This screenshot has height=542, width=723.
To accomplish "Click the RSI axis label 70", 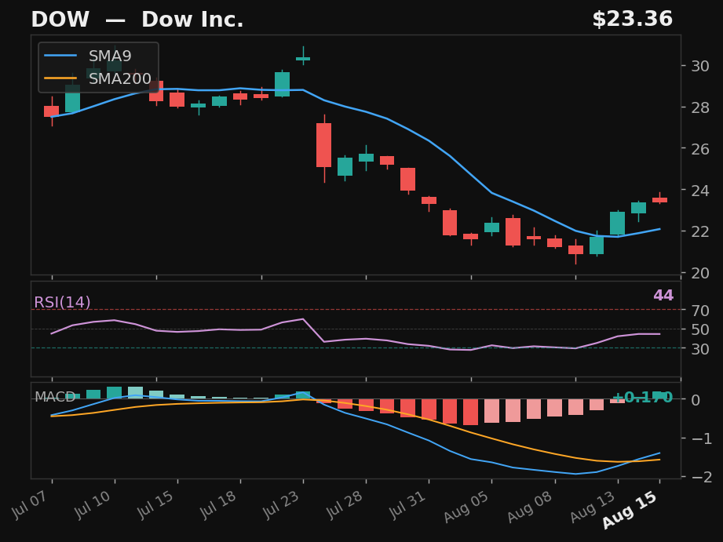I will pyautogui.click(x=700, y=311).
